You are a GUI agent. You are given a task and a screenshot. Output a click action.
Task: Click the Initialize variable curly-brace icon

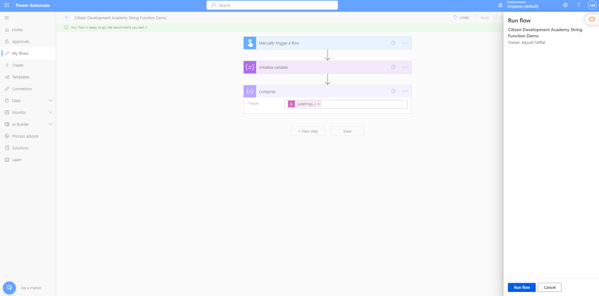pyautogui.click(x=250, y=67)
